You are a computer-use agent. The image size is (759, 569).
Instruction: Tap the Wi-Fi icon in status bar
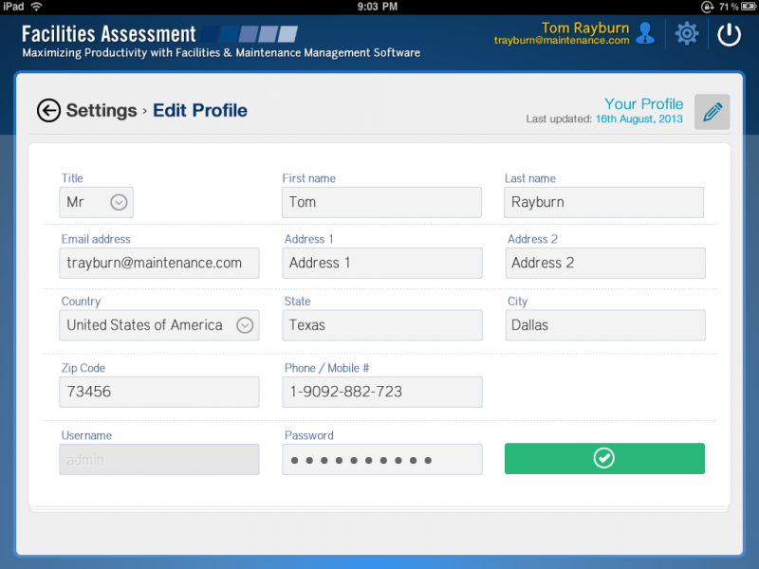(36, 7)
